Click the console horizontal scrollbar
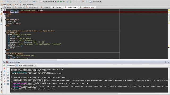The height and width of the screenshot is (95, 170). [65, 93]
